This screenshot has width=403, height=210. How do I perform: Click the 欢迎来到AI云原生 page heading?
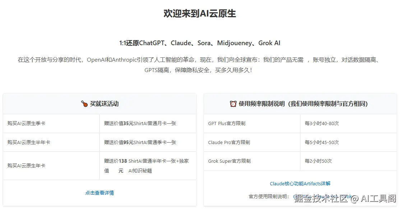click(x=200, y=13)
